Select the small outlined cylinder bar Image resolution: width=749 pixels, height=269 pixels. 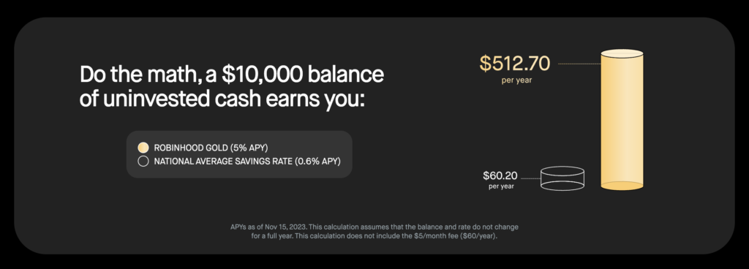(562, 178)
